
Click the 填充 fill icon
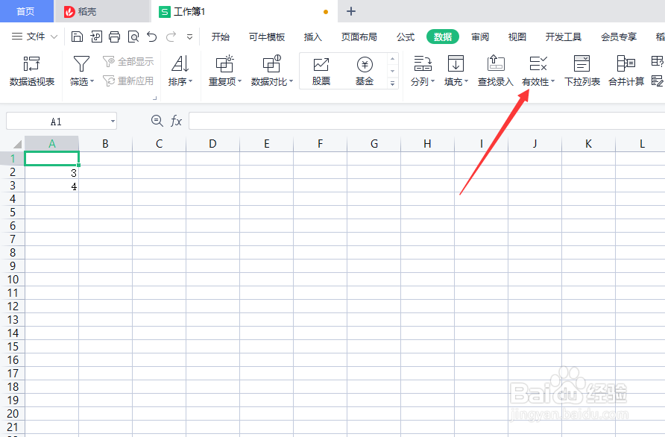coord(456,63)
